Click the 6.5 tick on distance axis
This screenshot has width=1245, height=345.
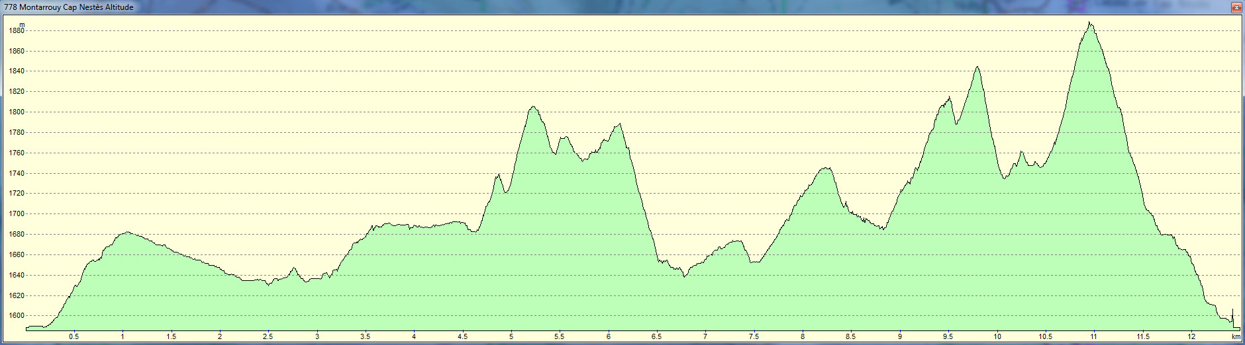(x=656, y=336)
